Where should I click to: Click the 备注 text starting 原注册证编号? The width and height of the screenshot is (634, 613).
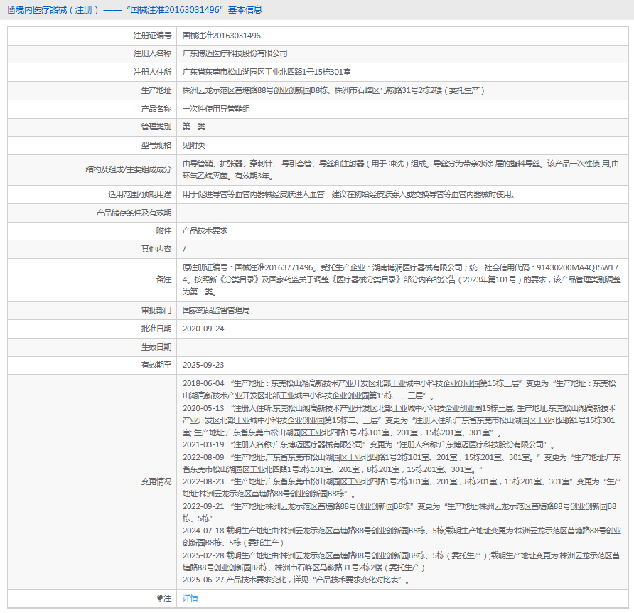point(402,279)
